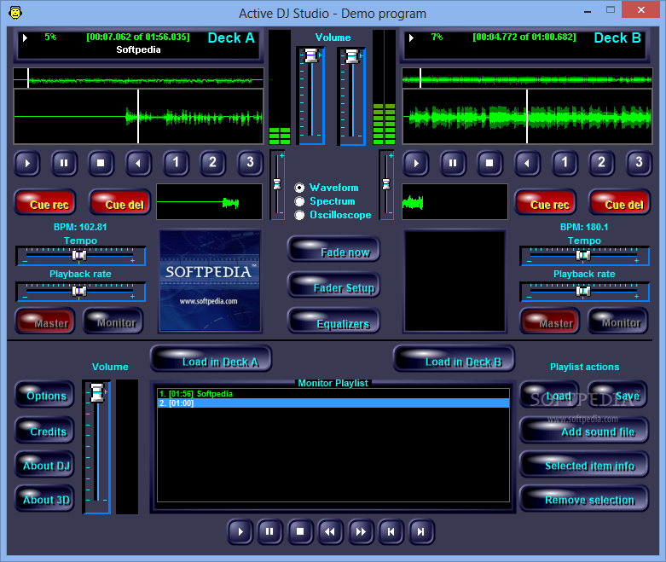Click the Softpedia album art thumbnail
The image size is (666, 562).
(210, 281)
